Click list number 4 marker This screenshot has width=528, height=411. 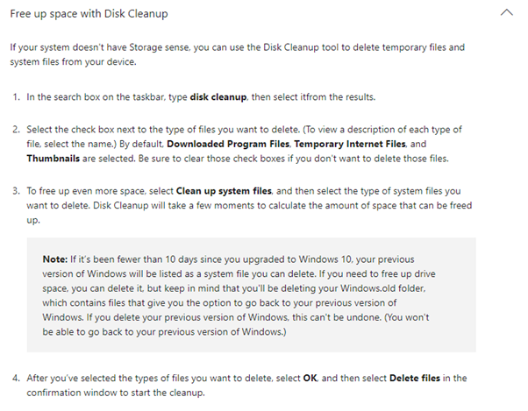[17, 378]
